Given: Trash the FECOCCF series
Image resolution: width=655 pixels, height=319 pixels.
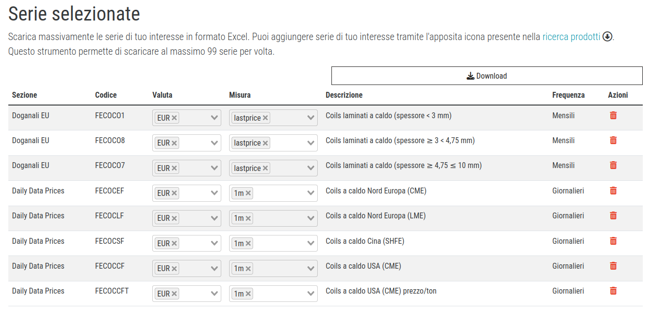Looking at the screenshot, I should (613, 266).
